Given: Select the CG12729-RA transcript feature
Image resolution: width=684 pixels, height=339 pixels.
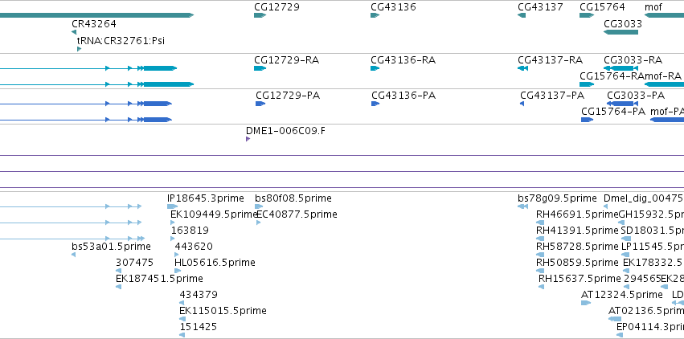Looking at the screenshot, I should (x=260, y=68).
